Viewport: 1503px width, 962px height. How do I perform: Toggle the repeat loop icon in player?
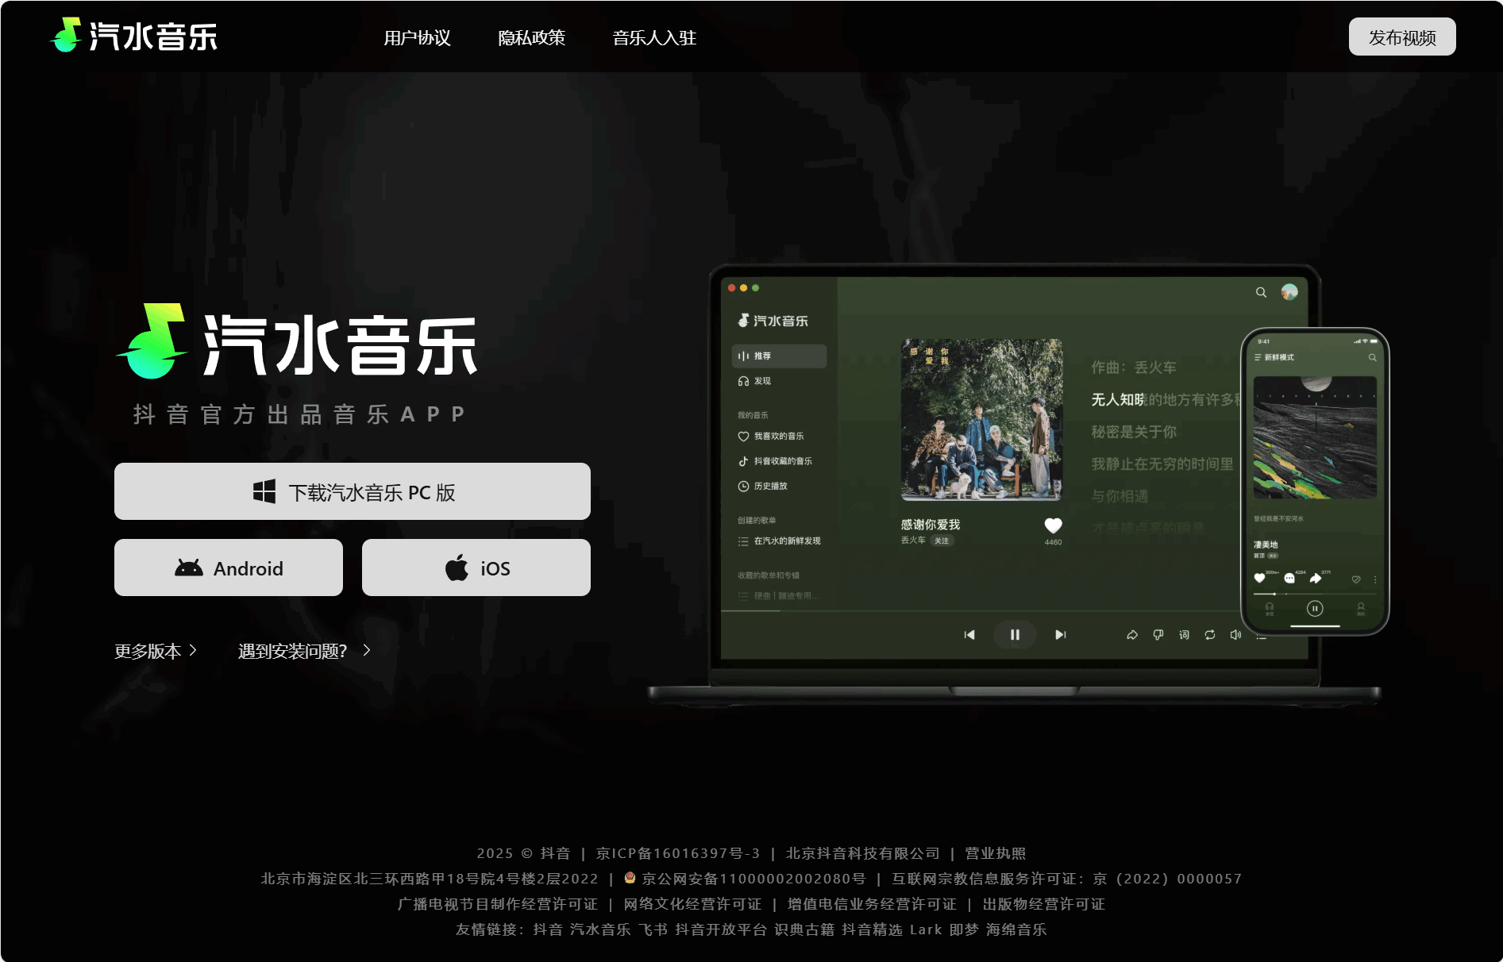[1209, 635]
